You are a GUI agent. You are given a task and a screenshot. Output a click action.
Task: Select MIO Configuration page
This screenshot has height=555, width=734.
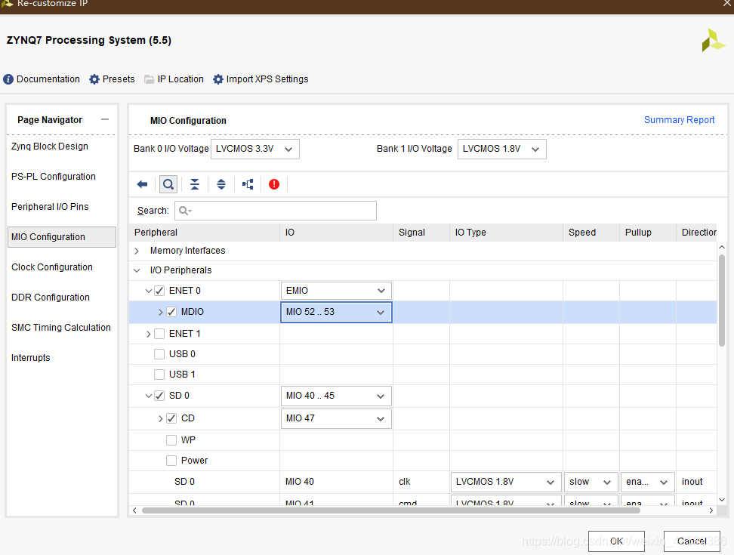coord(62,237)
